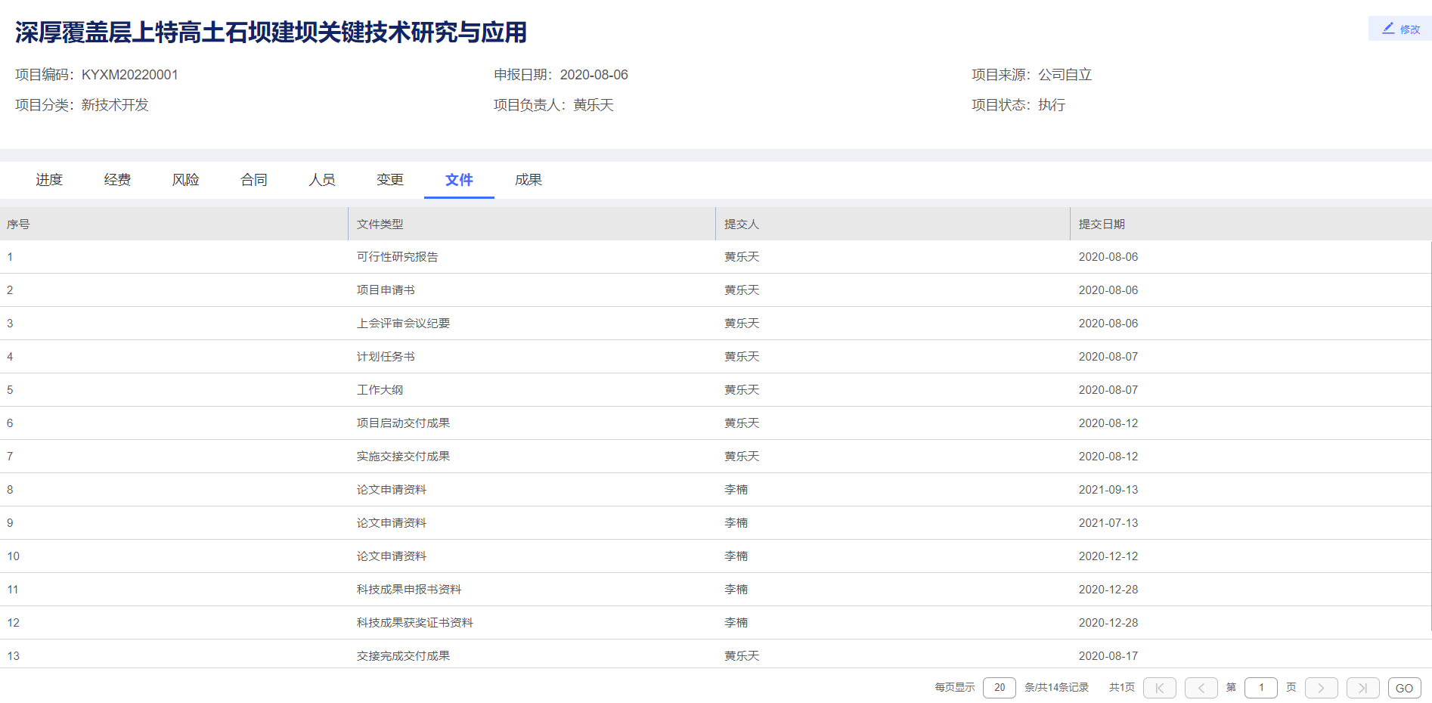Select the 风险 tab
Image resolution: width=1432 pixels, height=703 pixels.
pos(185,180)
